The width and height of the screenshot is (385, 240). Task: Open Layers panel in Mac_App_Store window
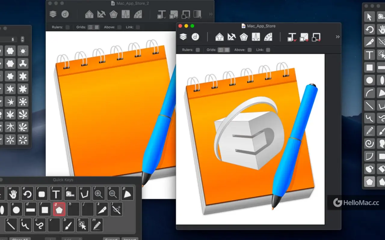[183, 37]
